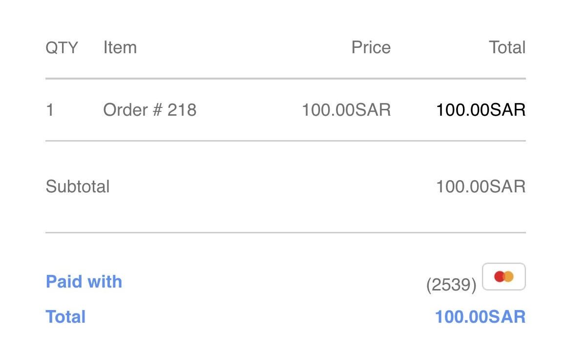The width and height of the screenshot is (586, 352).
Task: Click the divider line below Order # 218
Action: [x=286, y=141]
